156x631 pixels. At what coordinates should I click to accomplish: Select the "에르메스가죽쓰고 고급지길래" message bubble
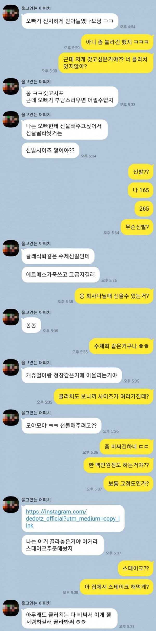click(x=61, y=274)
